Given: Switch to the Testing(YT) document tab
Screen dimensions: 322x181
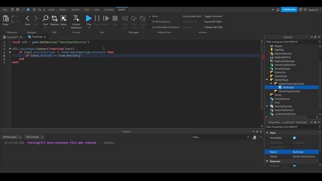Looking at the screenshot, I should click(12, 37).
